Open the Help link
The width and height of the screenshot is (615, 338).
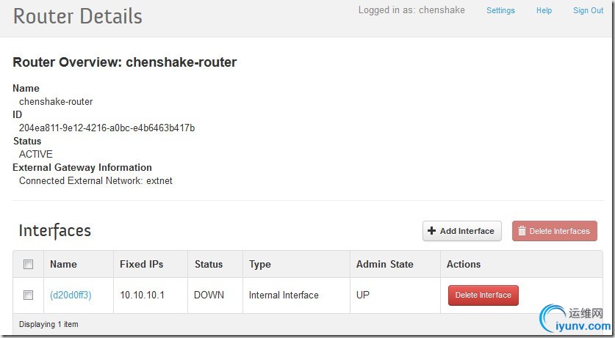click(544, 10)
